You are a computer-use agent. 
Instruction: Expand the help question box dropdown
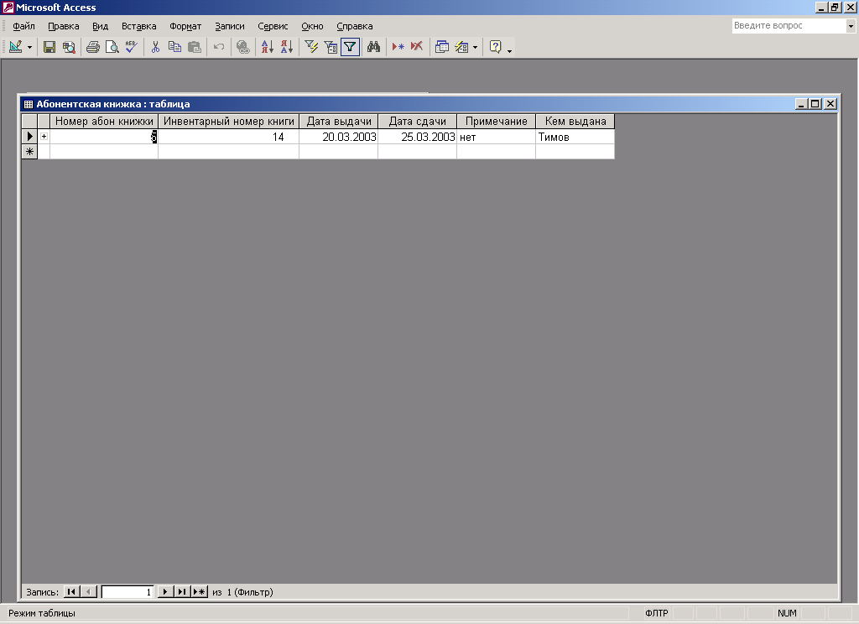click(851, 26)
